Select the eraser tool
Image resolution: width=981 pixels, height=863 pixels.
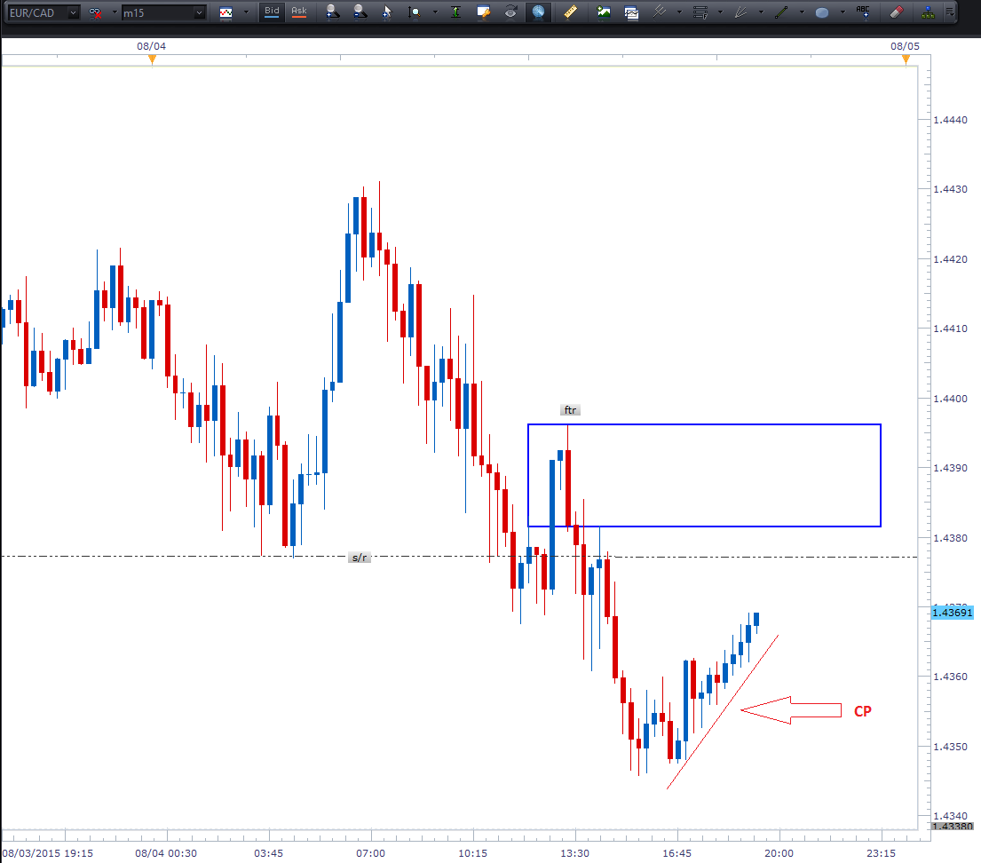coord(895,12)
